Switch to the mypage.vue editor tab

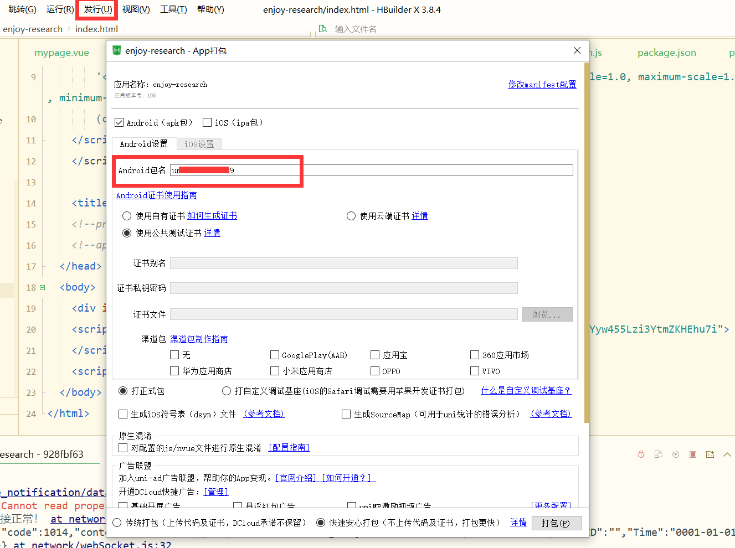pos(61,53)
